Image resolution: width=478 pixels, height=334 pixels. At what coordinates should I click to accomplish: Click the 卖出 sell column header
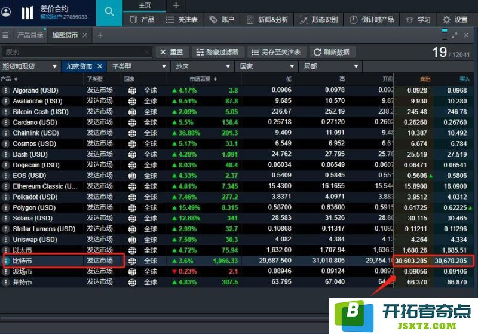pyautogui.click(x=425, y=79)
